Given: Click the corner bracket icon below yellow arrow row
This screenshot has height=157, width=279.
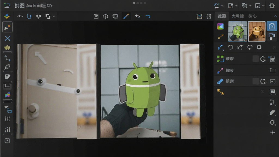Looking at the screenshot, I should 272,102.
